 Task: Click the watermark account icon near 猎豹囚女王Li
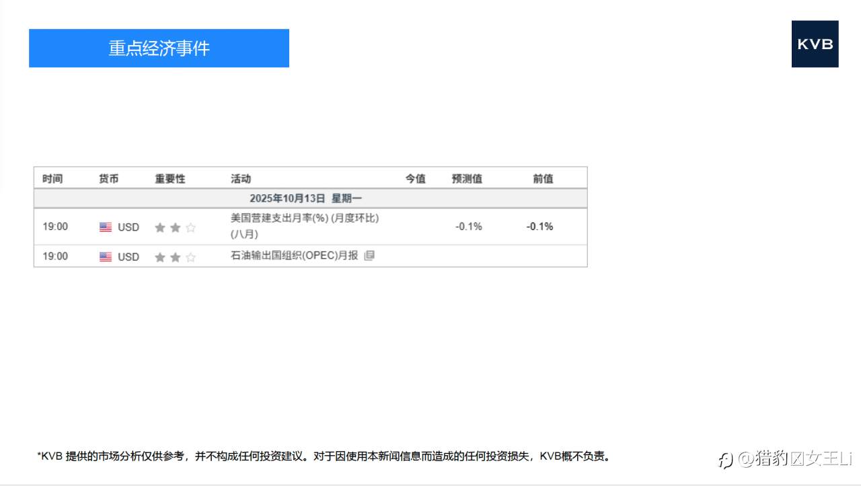[x=724, y=462]
